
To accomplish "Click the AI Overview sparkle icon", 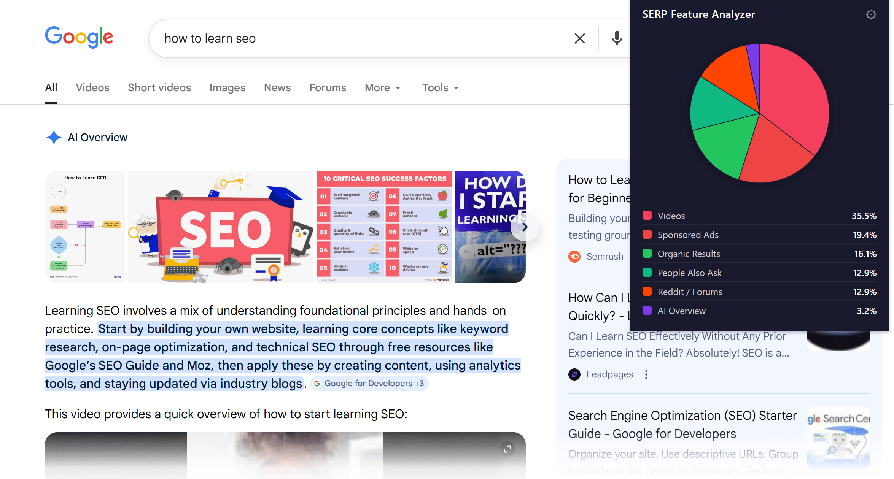I will 54,137.
